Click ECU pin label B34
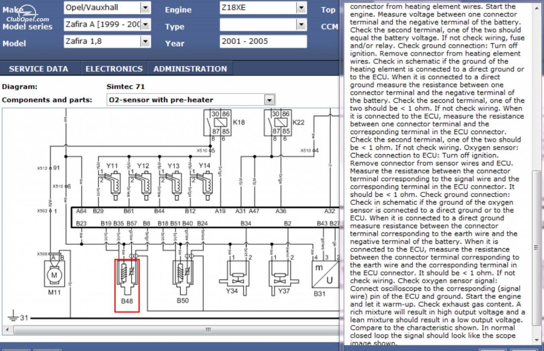 tap(246, 223)
